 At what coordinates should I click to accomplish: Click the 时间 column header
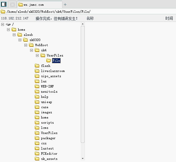[x=169, y=18]
